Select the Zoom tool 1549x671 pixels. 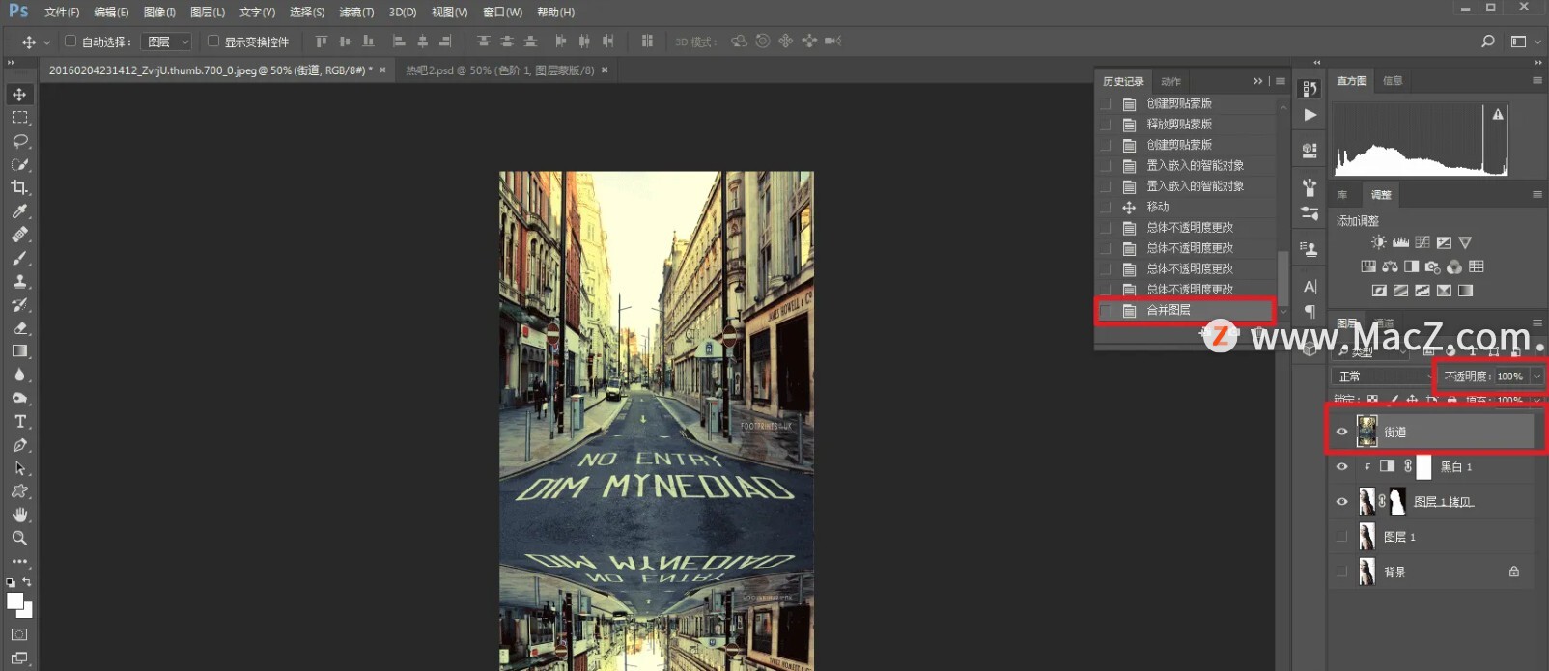click(19, 538)
